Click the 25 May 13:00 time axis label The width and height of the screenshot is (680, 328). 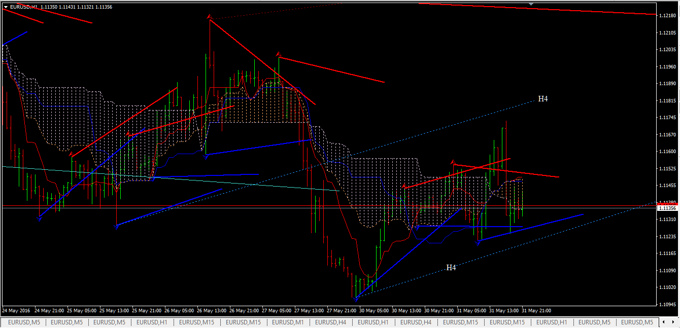click(x=114, y=311)
